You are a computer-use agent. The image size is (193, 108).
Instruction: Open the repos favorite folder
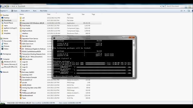click(6, 25)
